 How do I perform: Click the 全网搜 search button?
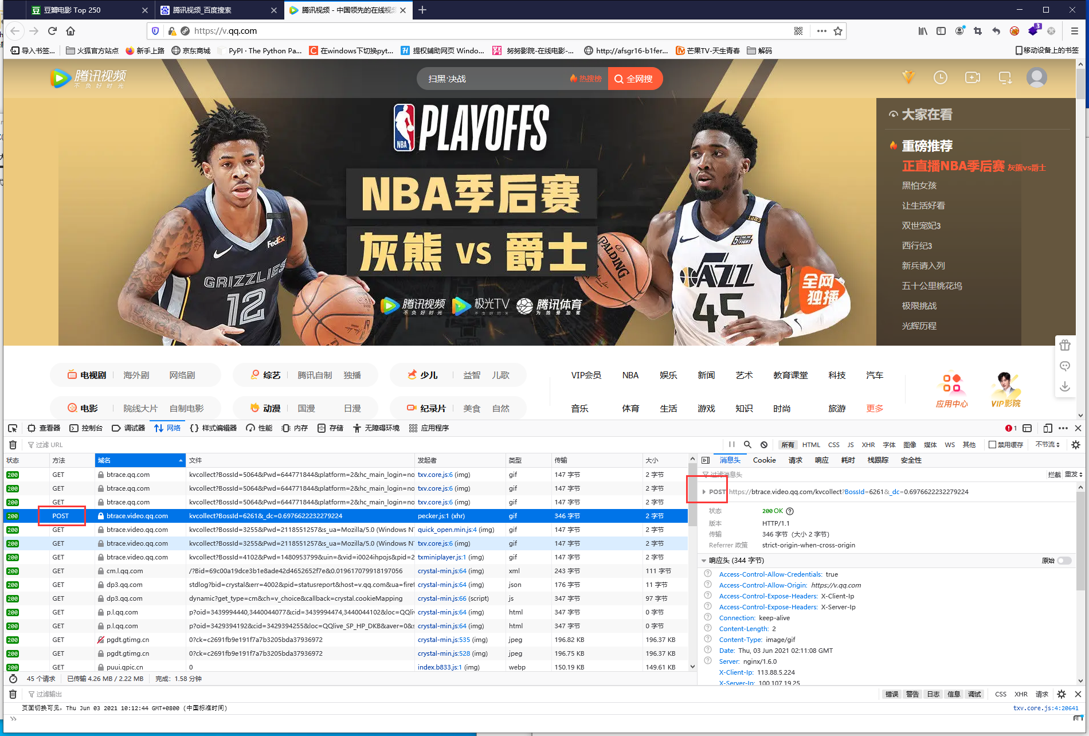pos(634,79)
